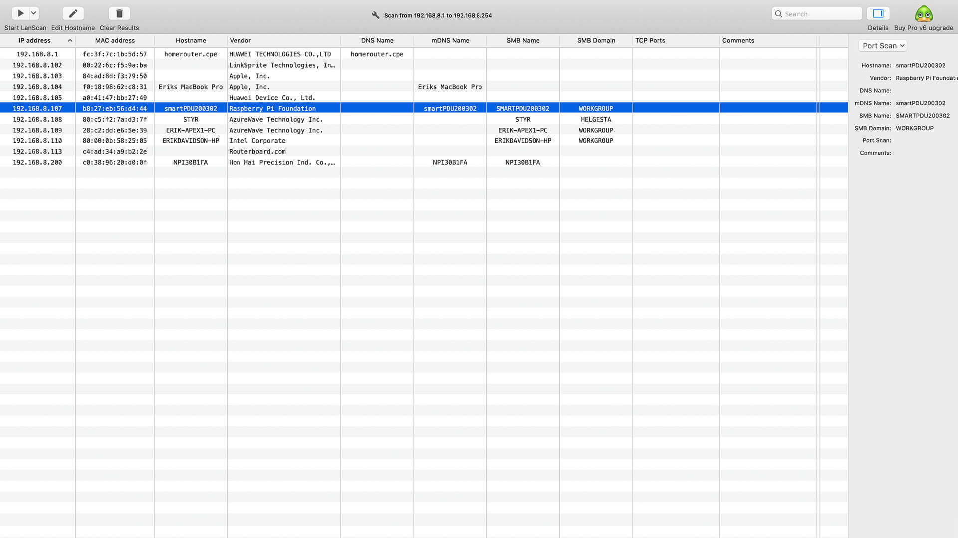Click vendor HUAWEI TECHNOLOGIES CO.,LTD
The height and width of the screenshot is (538, 958).
(280, 54)
